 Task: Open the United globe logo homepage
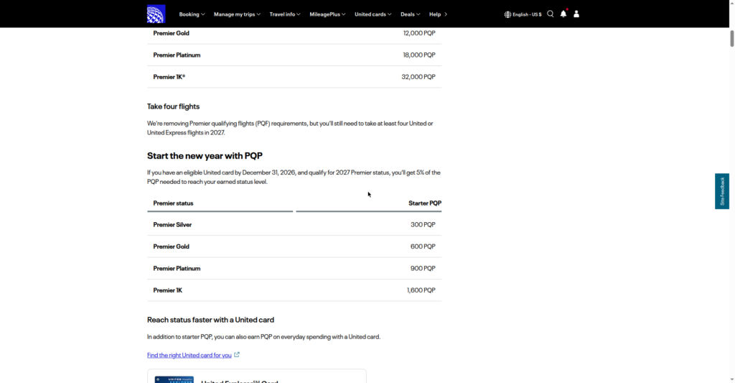[156, 14]
